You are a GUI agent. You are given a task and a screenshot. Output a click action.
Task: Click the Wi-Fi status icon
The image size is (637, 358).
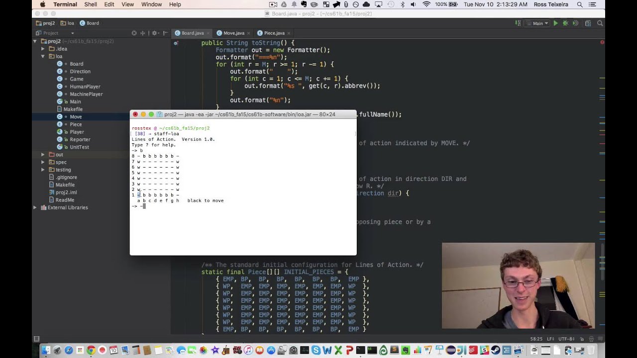[x=426, y=4]
